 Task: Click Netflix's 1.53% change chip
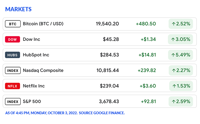(x=181, y=86)
